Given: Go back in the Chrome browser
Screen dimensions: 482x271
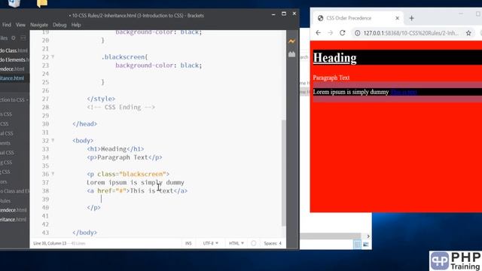Looking at the screenshot, I should (318, 33).
